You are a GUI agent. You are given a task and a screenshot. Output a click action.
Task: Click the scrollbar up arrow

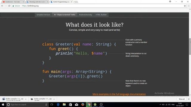[190, 9]
